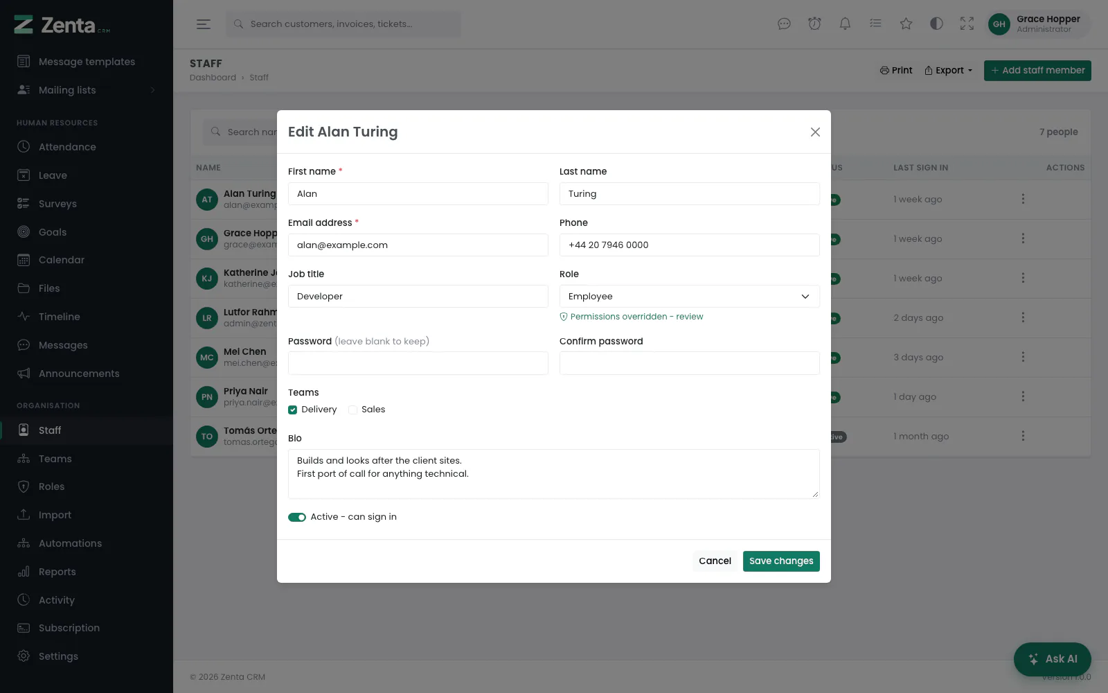This screenshot has height=693, width=1108.
Task: Open actions menu for Priya Nair row
Action: click(x=1023, y=396)
